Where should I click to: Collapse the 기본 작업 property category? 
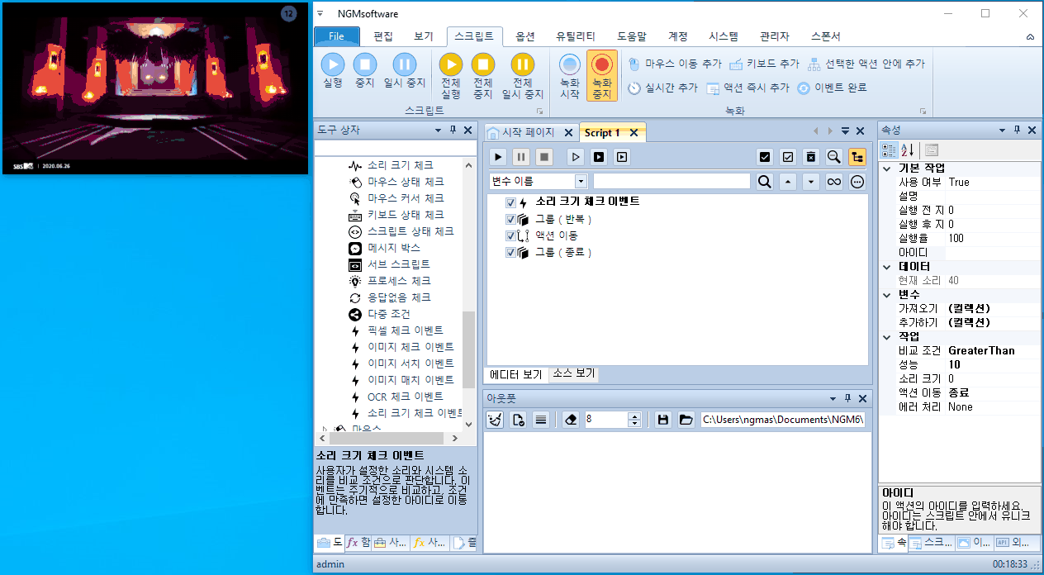pos(888,168)
